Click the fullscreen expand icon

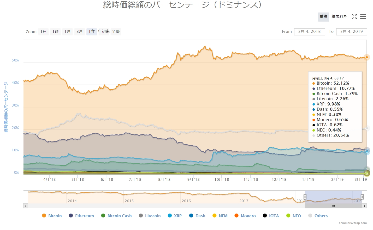click(354, 17)
